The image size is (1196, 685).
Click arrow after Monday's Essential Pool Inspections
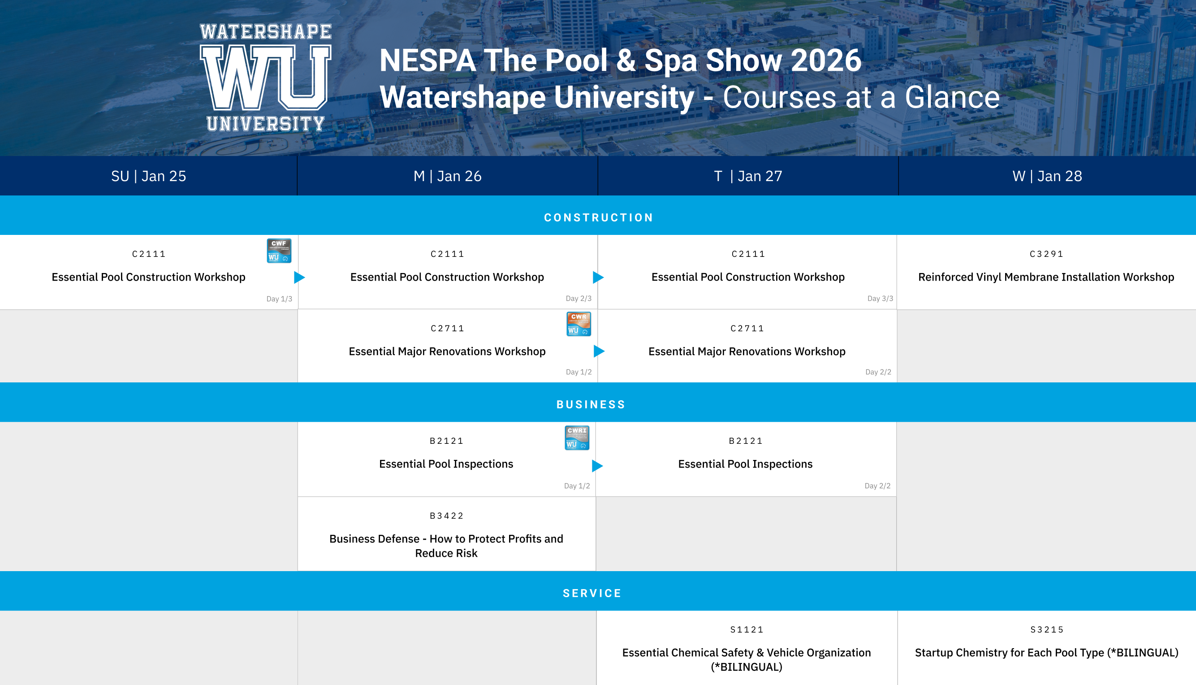(x=597, y=466)
